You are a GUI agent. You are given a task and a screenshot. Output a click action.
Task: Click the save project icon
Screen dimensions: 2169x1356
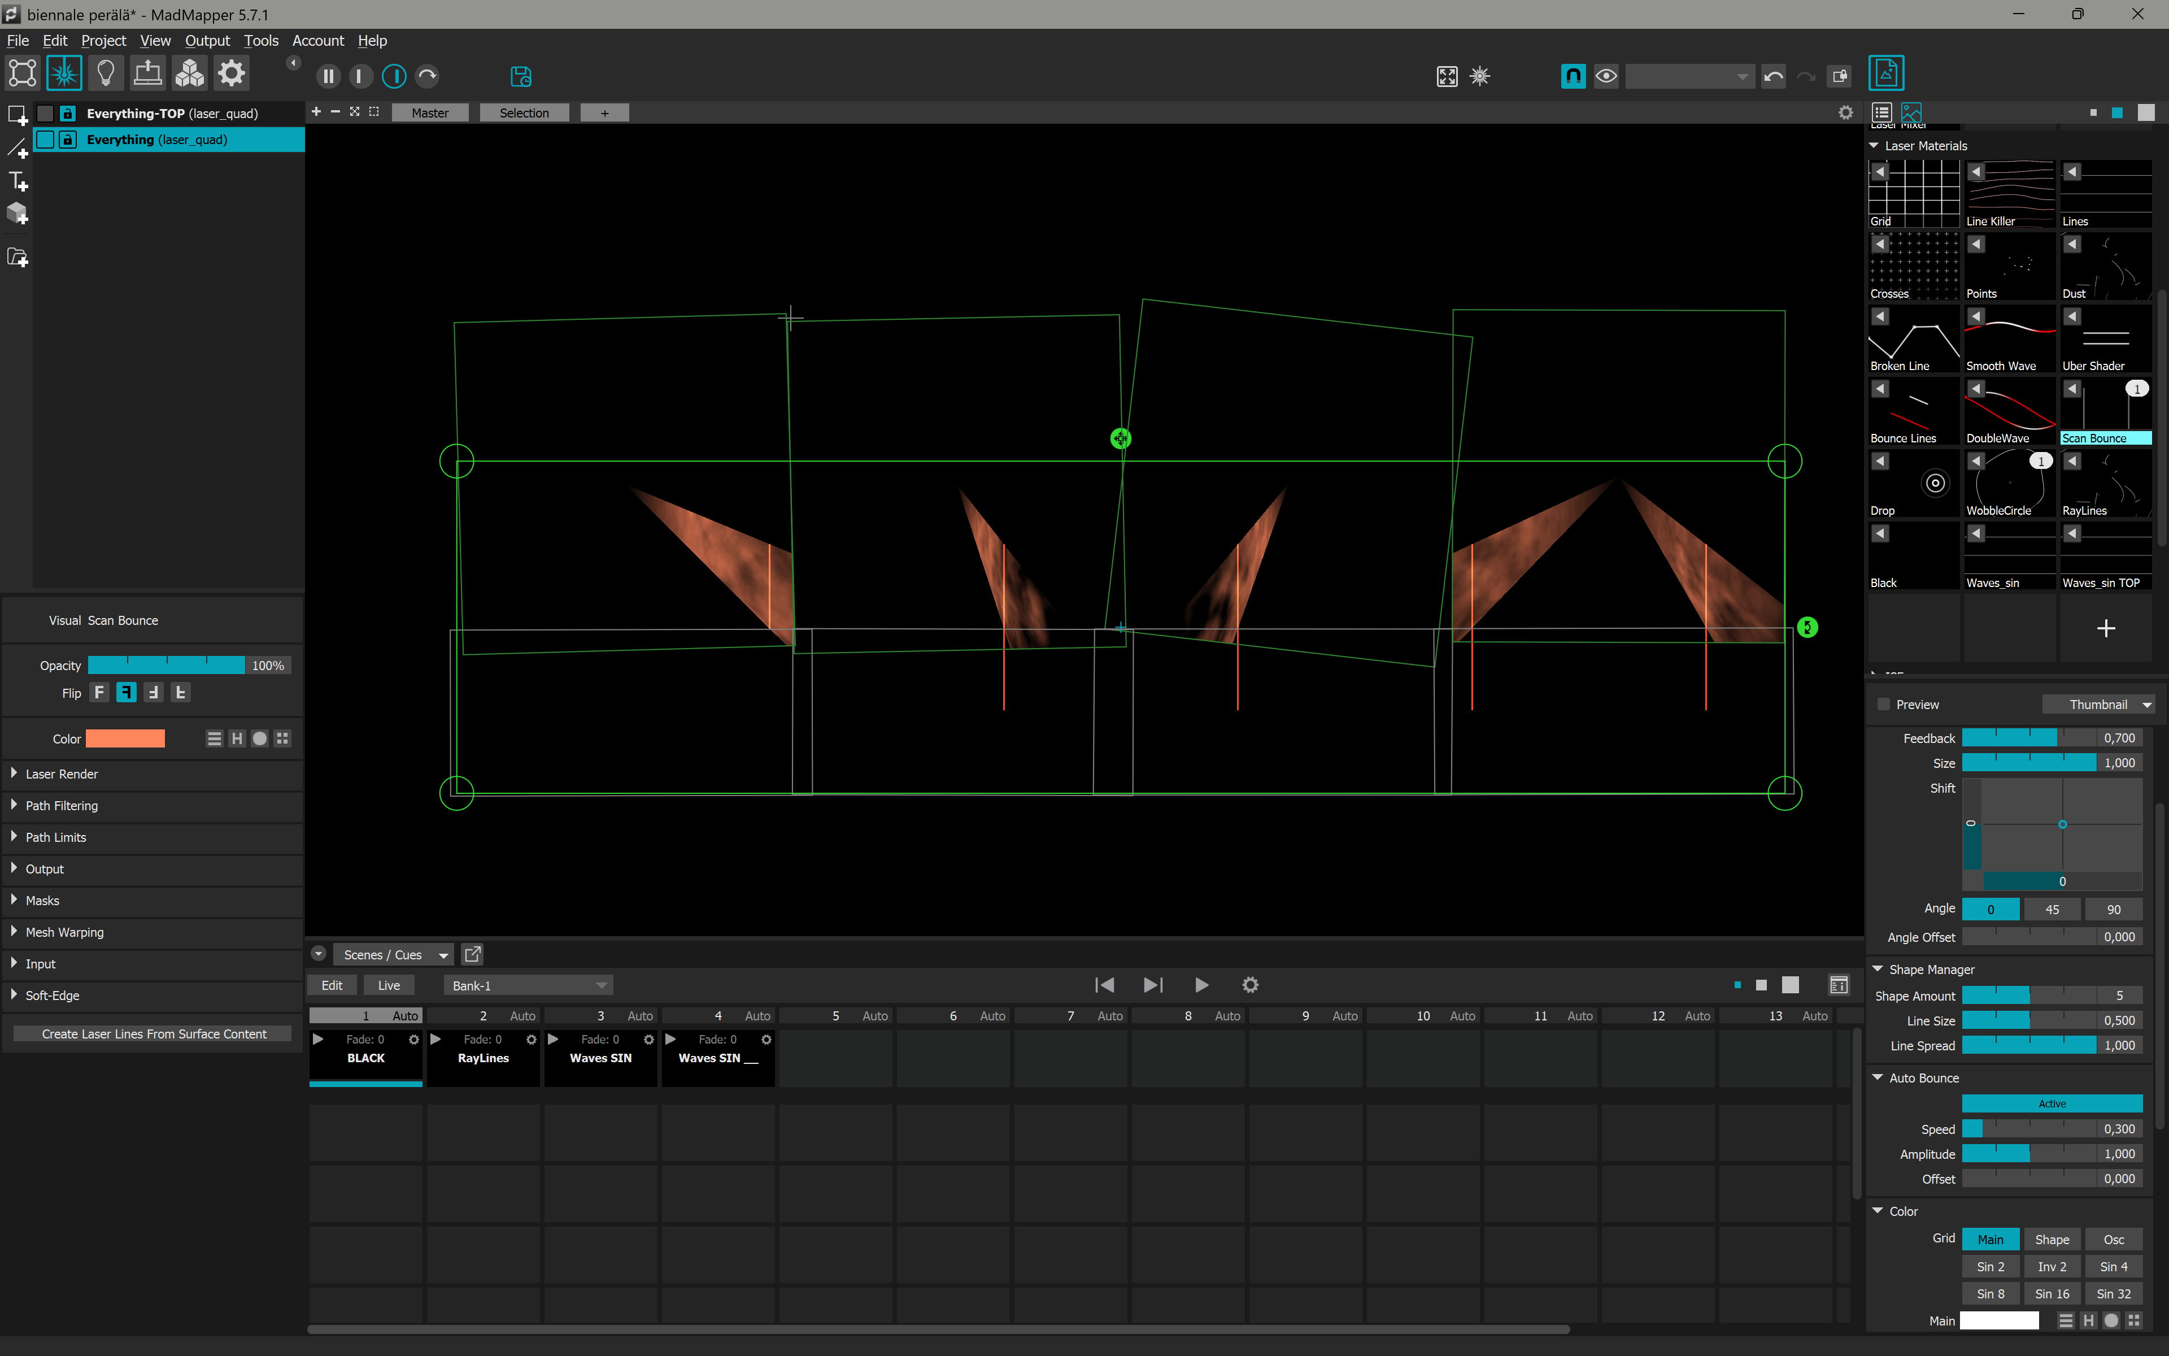(x=520, y=76)
